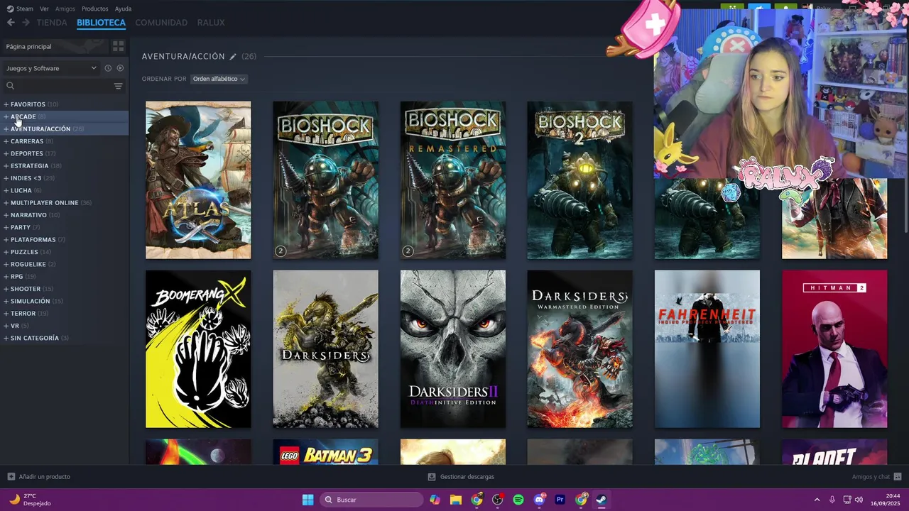Open the Darksiders II Deathinitive Edition cover
Screen dimensions: 909x511
(x=453, y=349)
